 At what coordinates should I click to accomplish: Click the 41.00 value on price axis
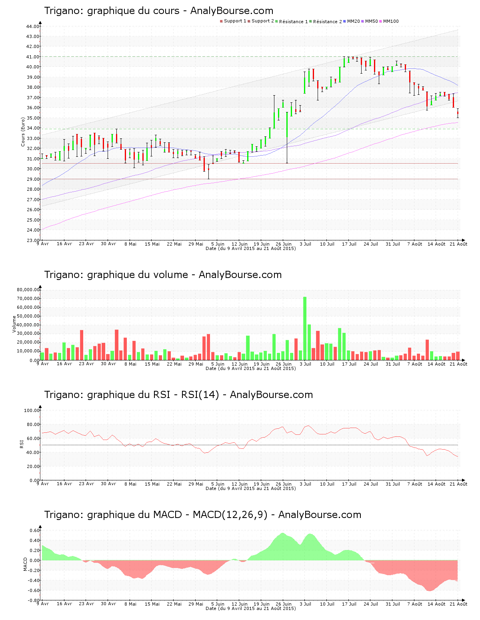[33, 57]
